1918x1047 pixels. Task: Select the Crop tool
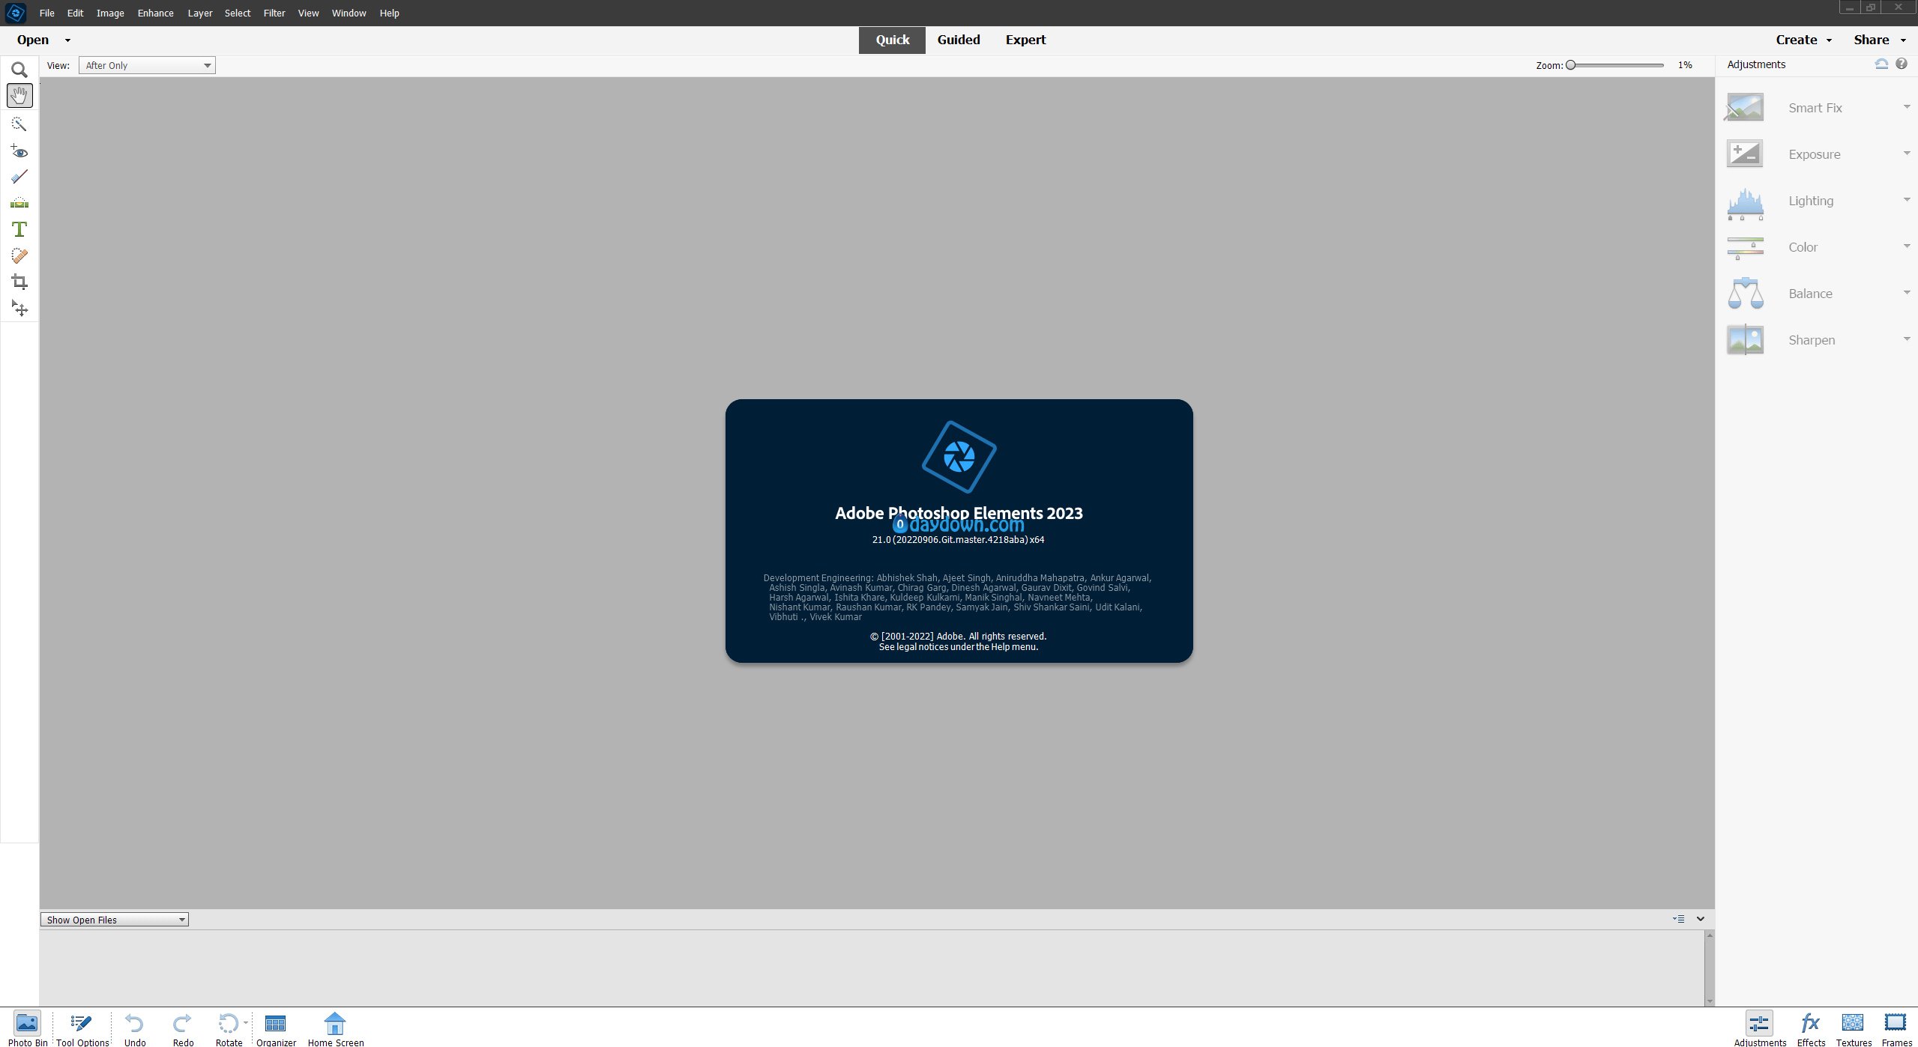(x=19, y=282)
